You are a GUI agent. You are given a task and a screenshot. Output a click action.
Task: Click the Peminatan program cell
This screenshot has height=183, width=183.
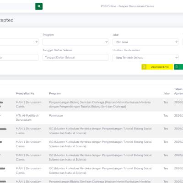pyautogui.click(x=56, y=116)
